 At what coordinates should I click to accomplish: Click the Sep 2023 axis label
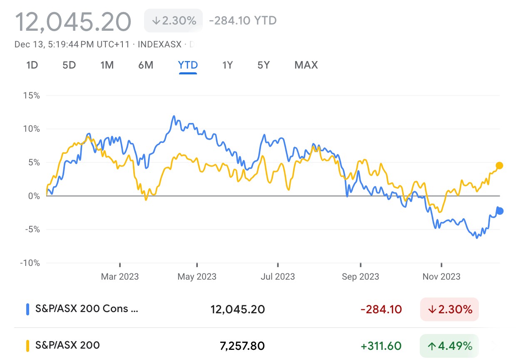(360, 276)
